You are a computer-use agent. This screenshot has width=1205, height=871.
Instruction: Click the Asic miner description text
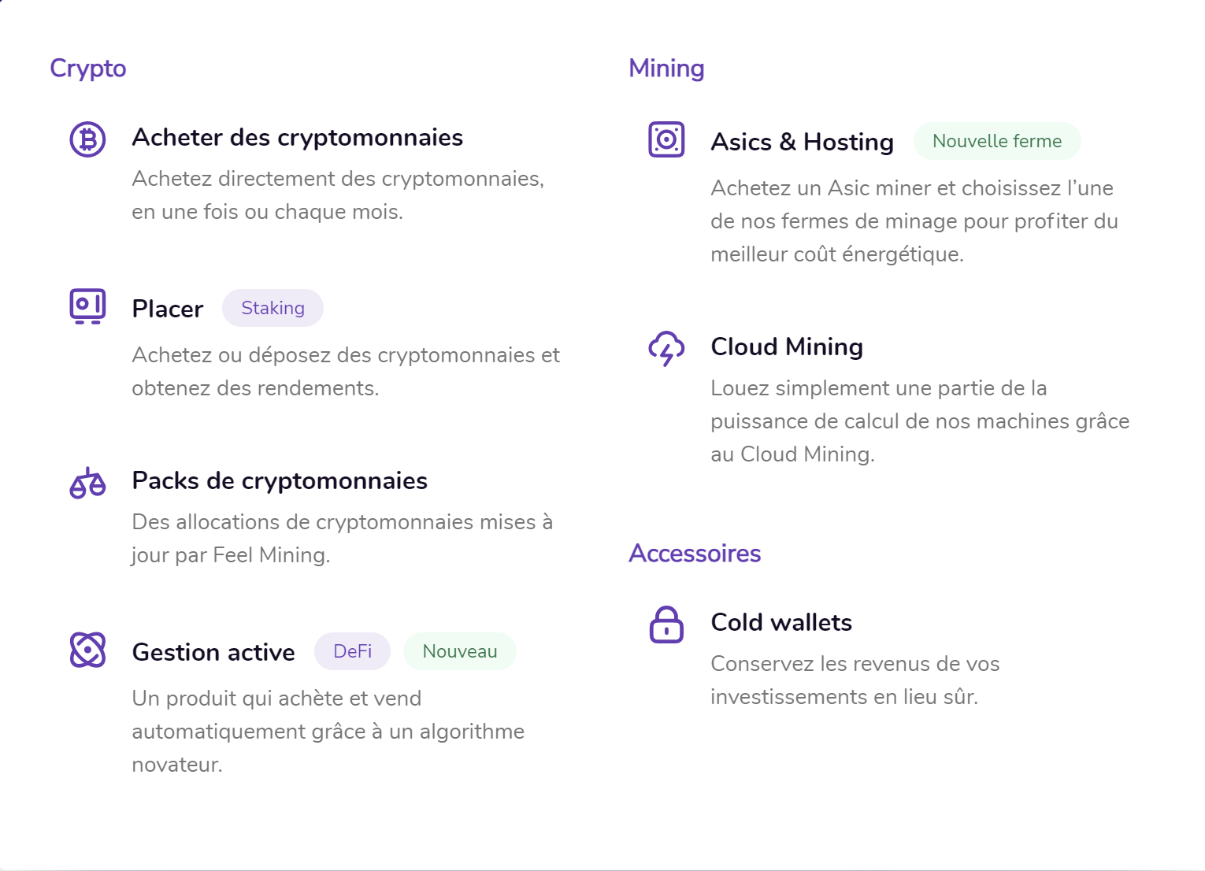(914, 221)
